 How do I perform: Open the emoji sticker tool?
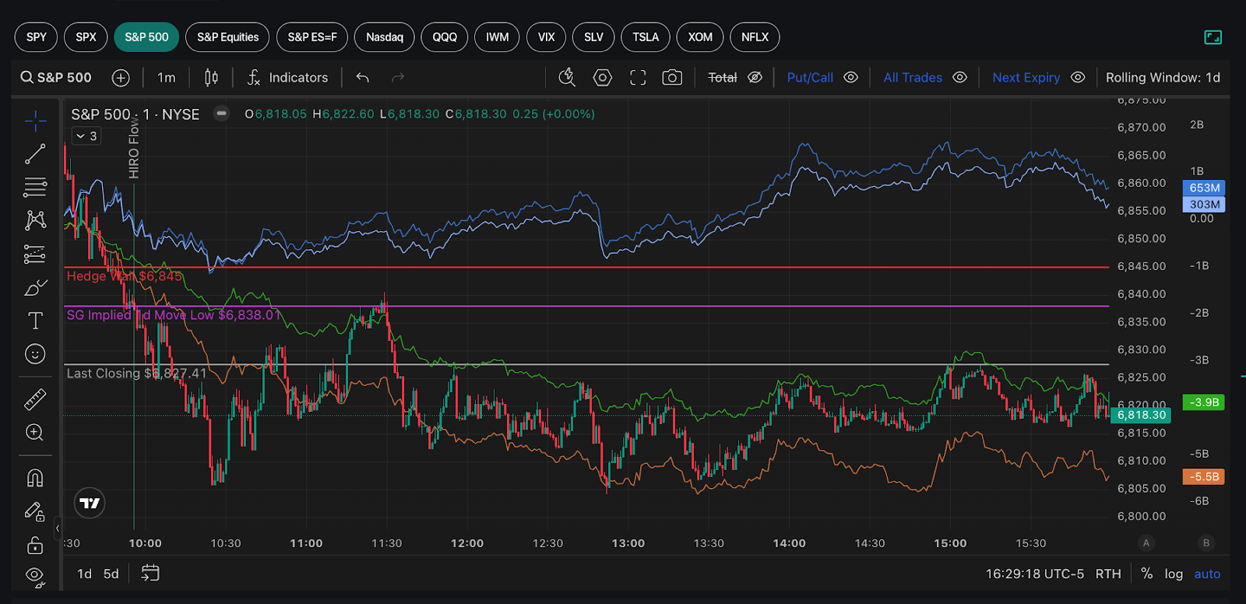[35, 354]
